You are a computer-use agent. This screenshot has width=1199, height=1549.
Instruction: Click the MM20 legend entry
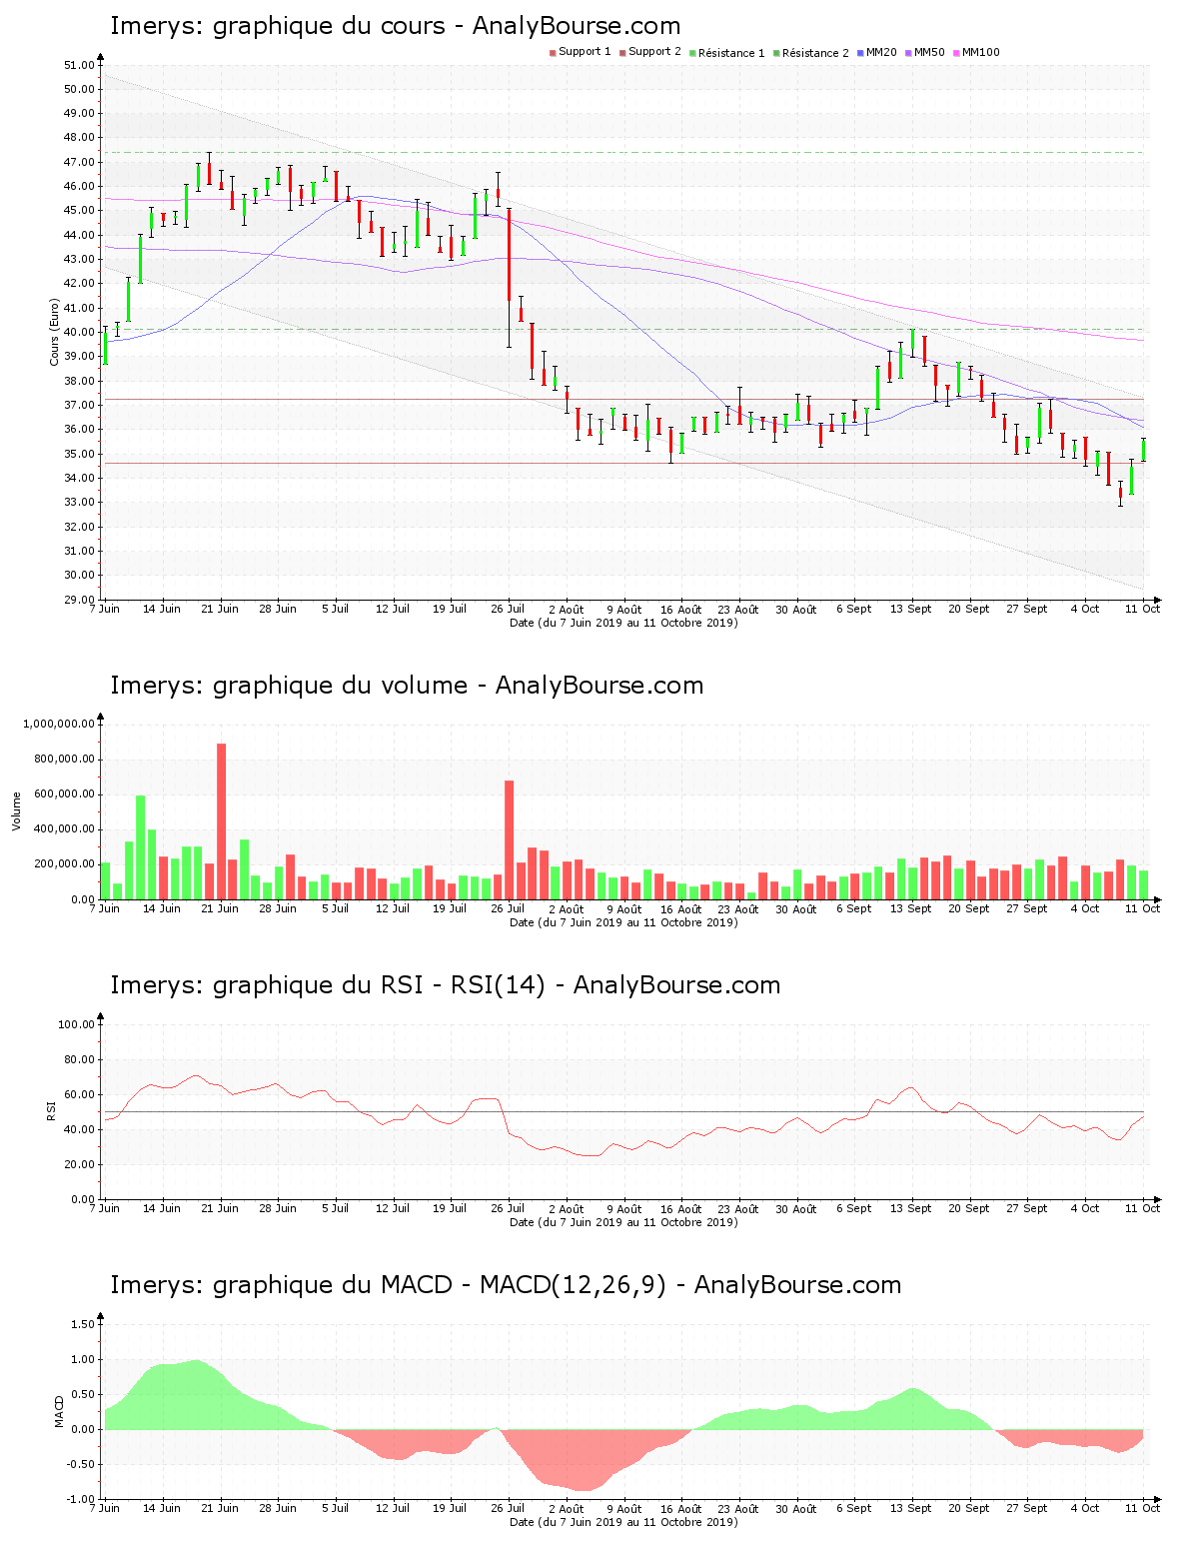(877, 52)
